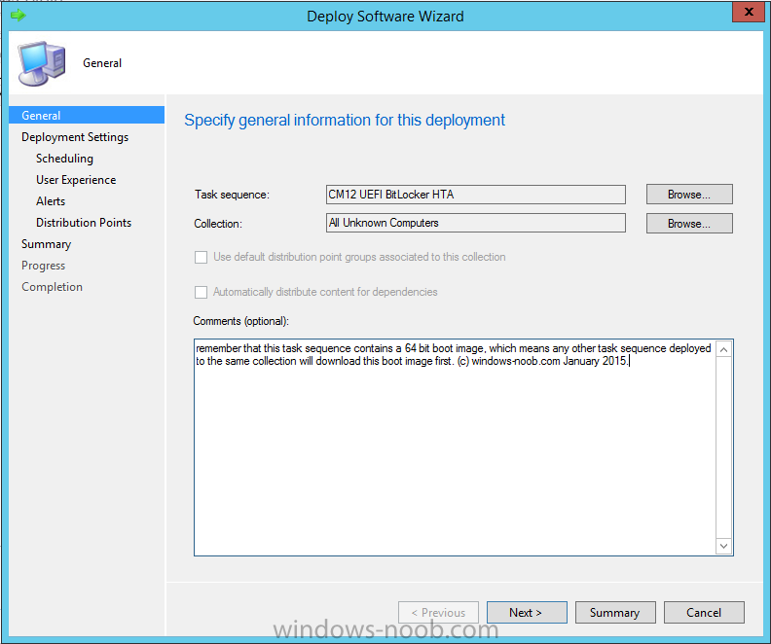The image size is (771, 644).
Task: Go to the Scheduling page
Action: 64,159
